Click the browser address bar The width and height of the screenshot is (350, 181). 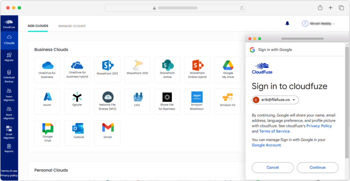(x=175, y=8)
